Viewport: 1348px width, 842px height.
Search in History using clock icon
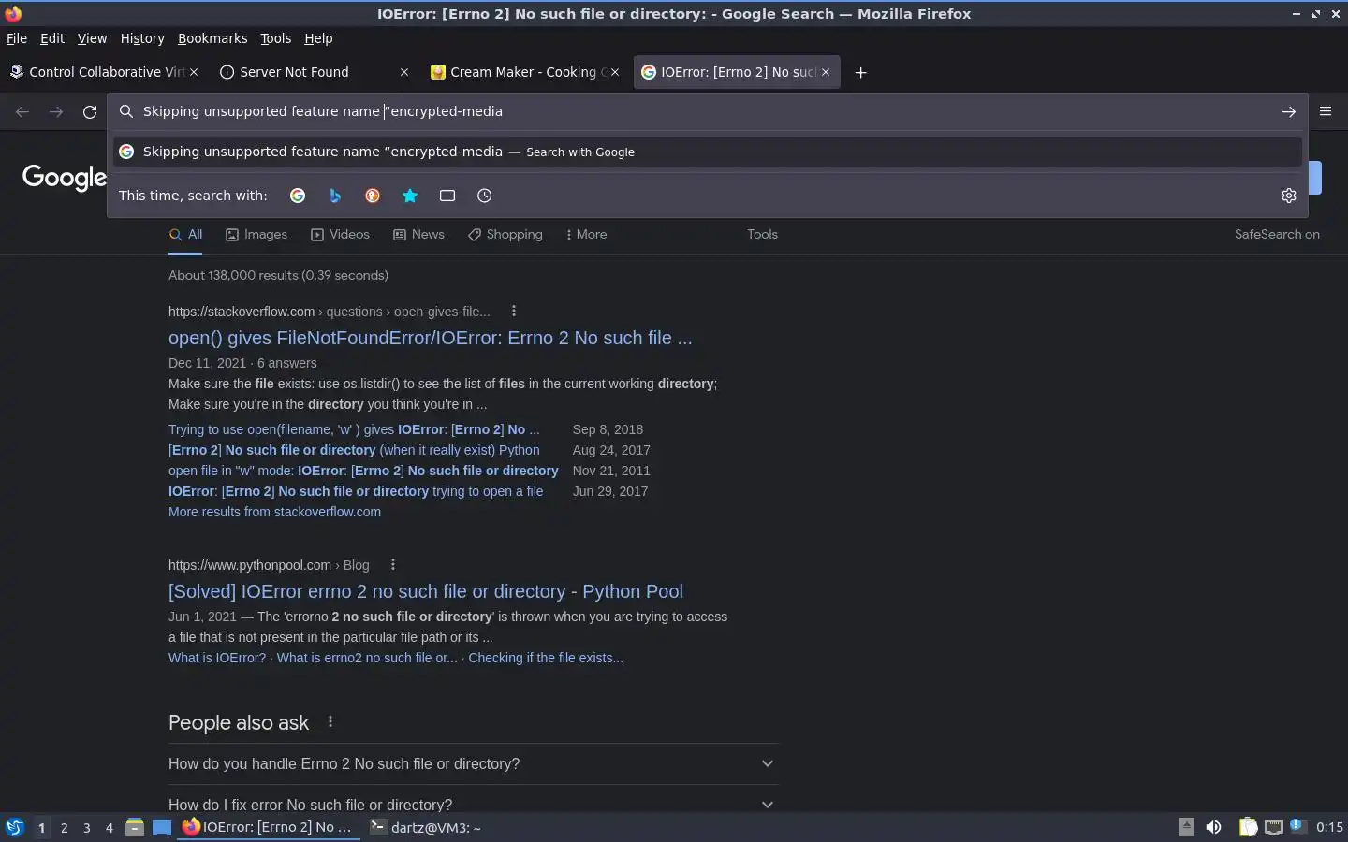[484, 196]
